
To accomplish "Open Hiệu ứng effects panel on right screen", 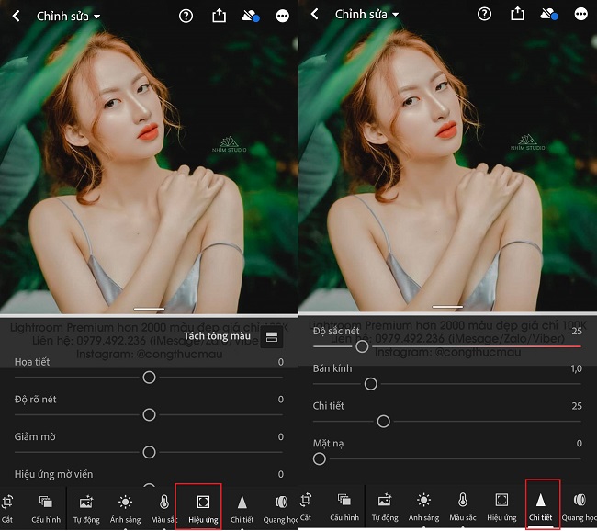I will pos(501,506).
